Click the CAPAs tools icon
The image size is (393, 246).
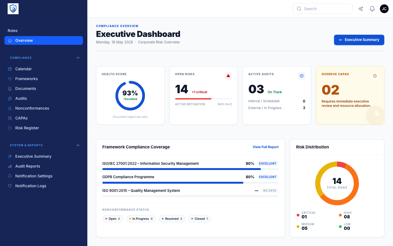click(x=10, y=118)
